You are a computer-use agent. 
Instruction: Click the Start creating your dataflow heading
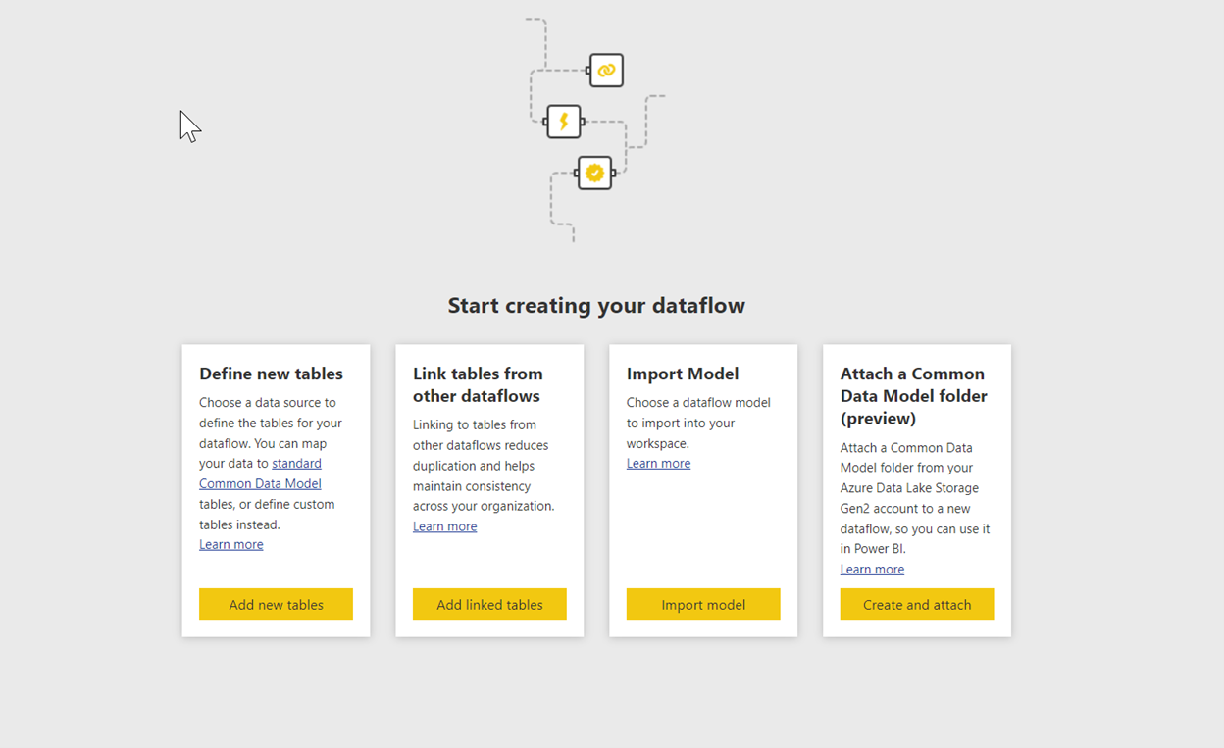[x=596, y=305]
